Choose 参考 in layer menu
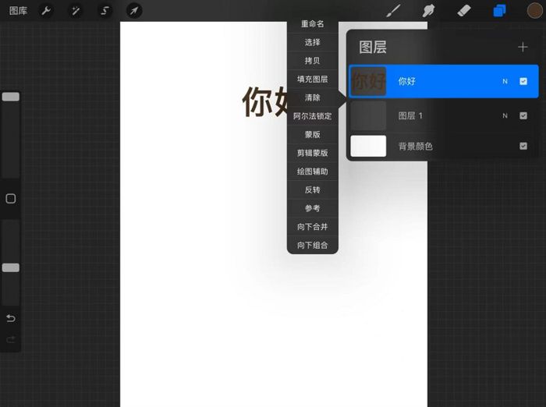 312,208
